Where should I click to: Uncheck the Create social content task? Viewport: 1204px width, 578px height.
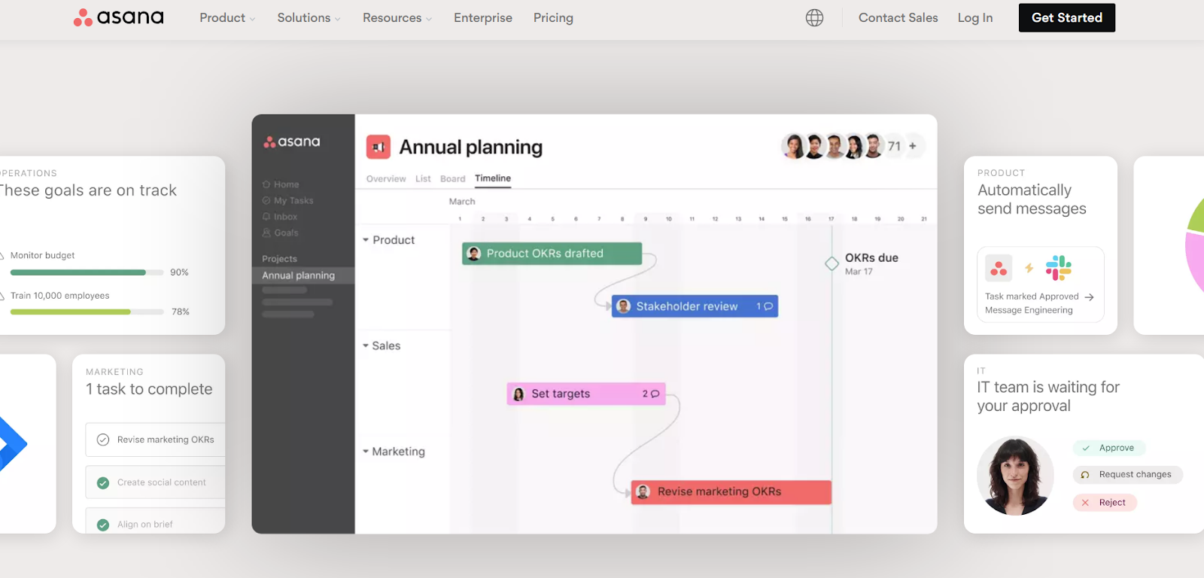(x=103, y=482)
